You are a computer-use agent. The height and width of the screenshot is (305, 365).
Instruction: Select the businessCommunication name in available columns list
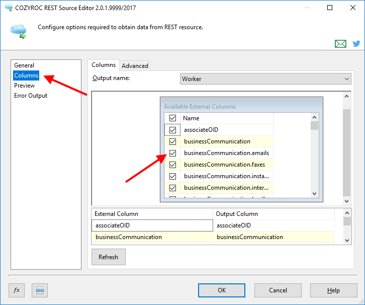227,141
